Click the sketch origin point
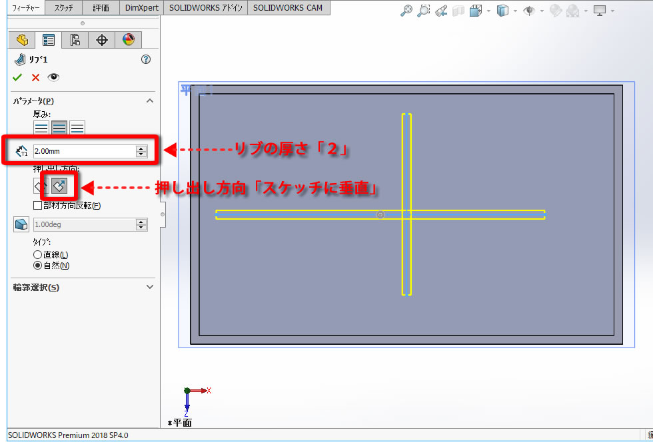 (x=380, y=214)
